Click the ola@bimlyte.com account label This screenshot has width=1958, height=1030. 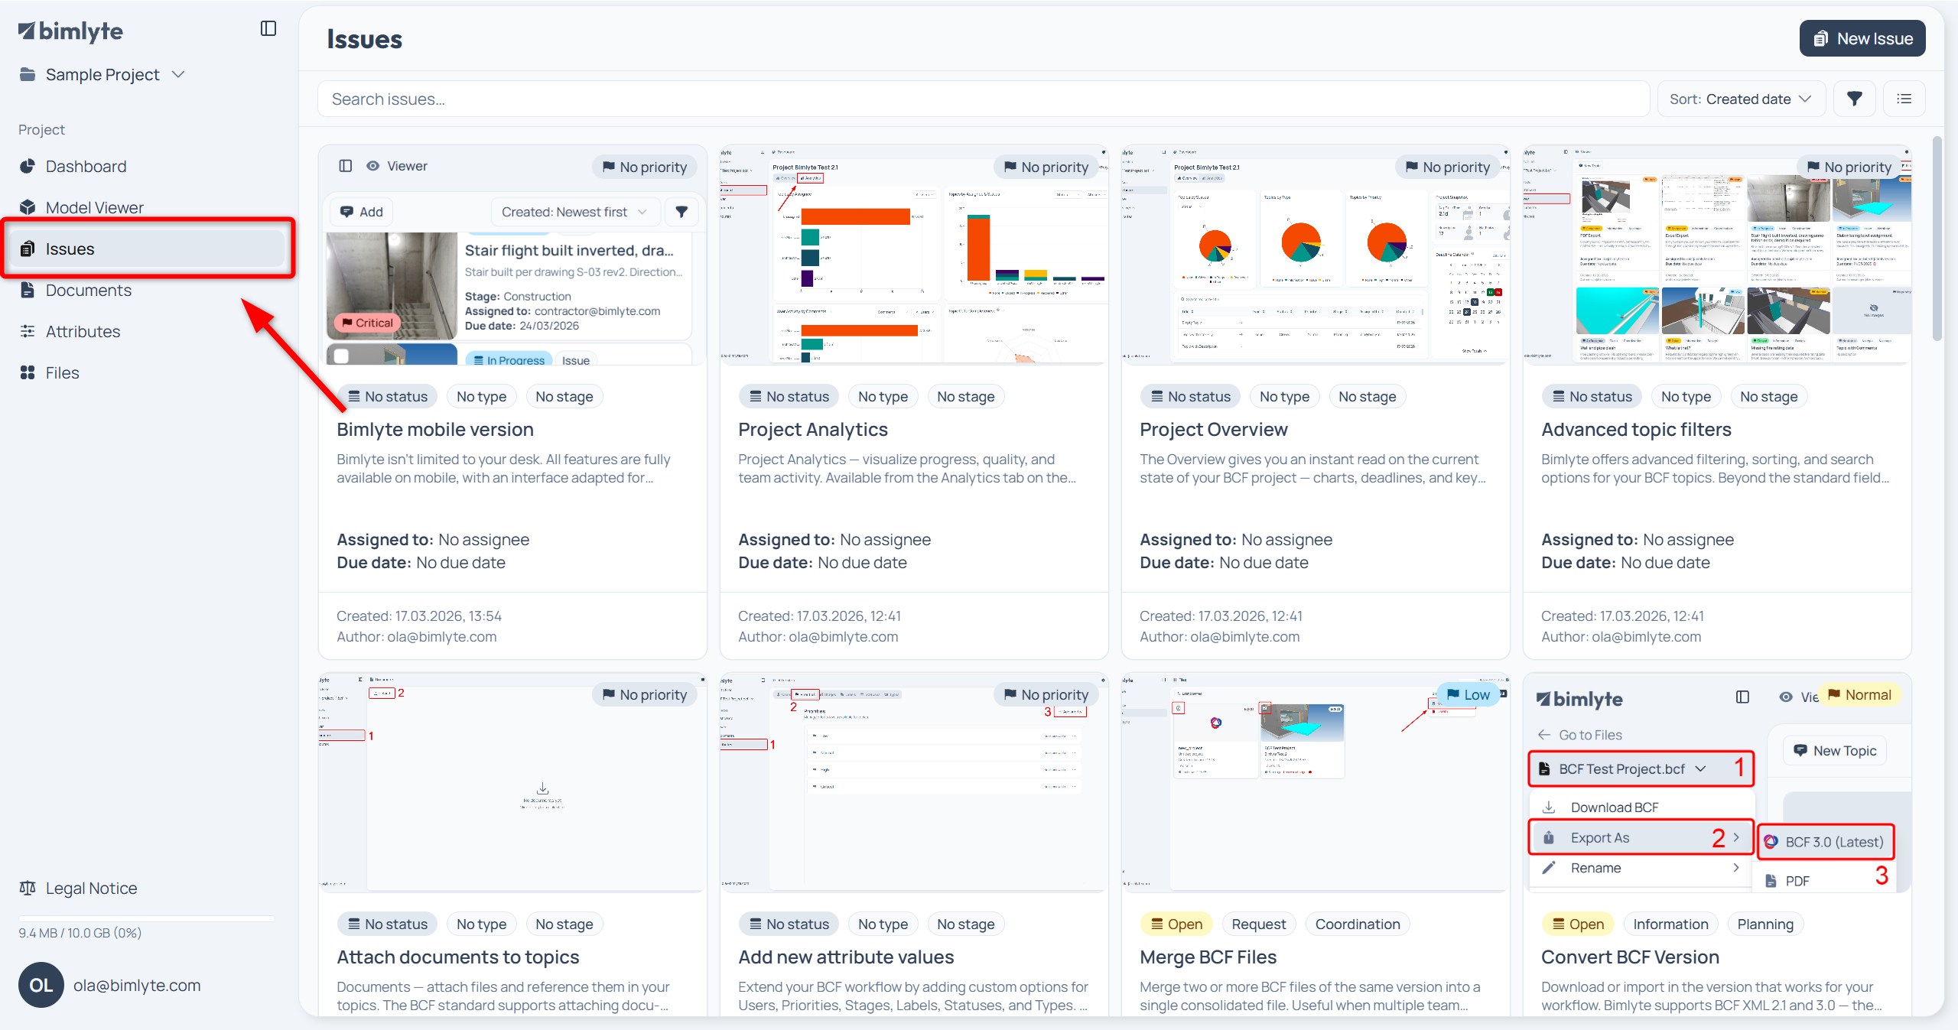pos(137,986)
